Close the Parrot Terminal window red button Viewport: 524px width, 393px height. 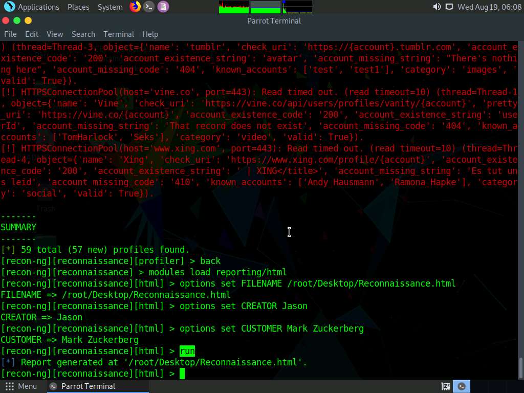pos(5,20)
